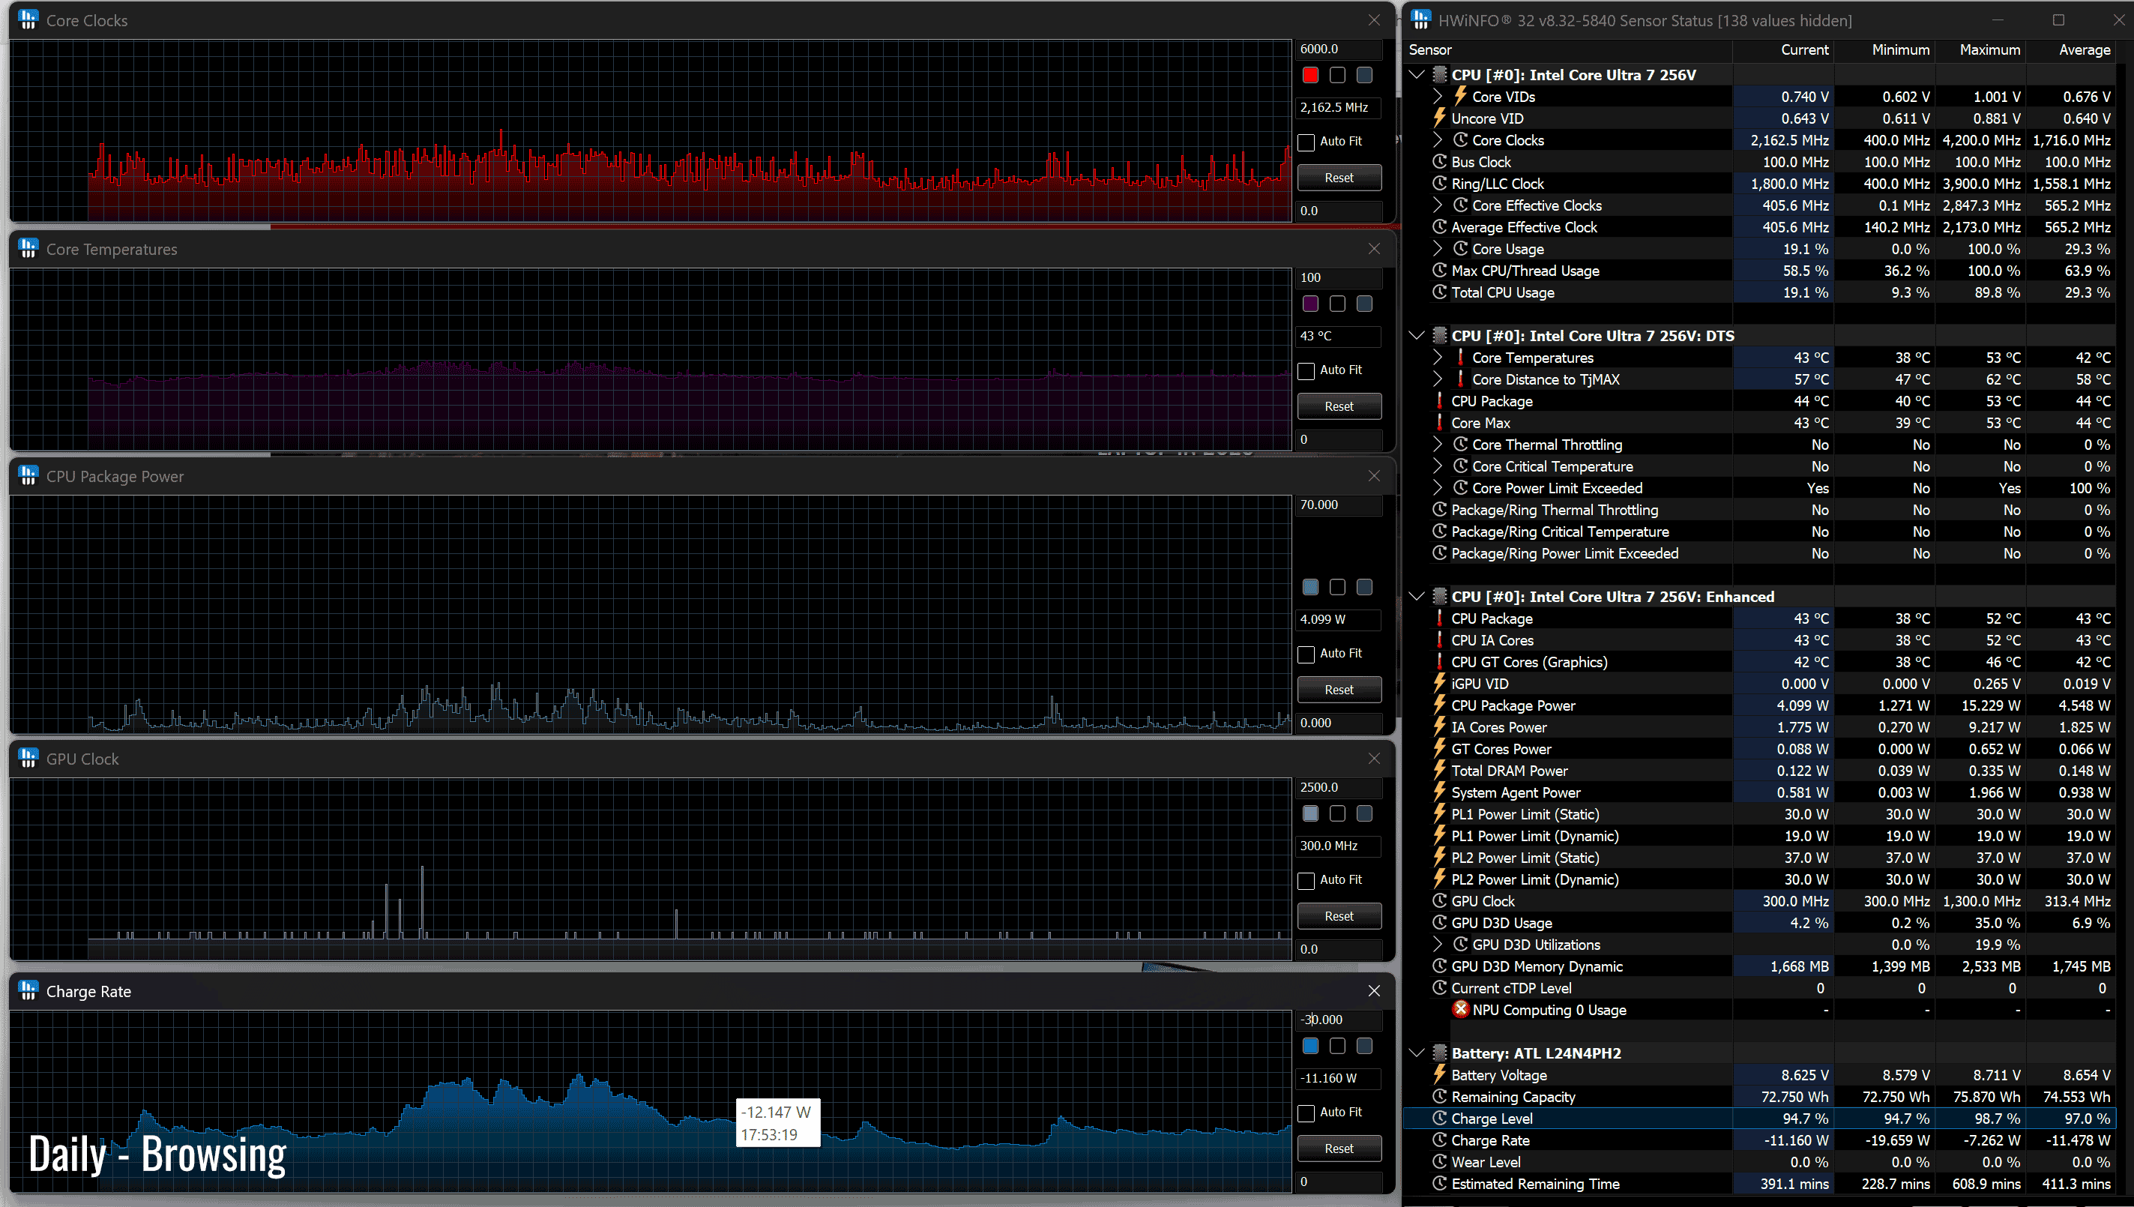
Task: Click the Average column header
Action: point(2084,49)
